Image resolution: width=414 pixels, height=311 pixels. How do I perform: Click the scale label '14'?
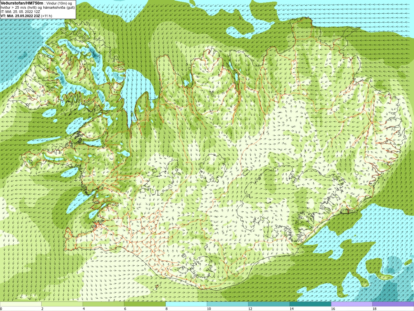(291, 309)
